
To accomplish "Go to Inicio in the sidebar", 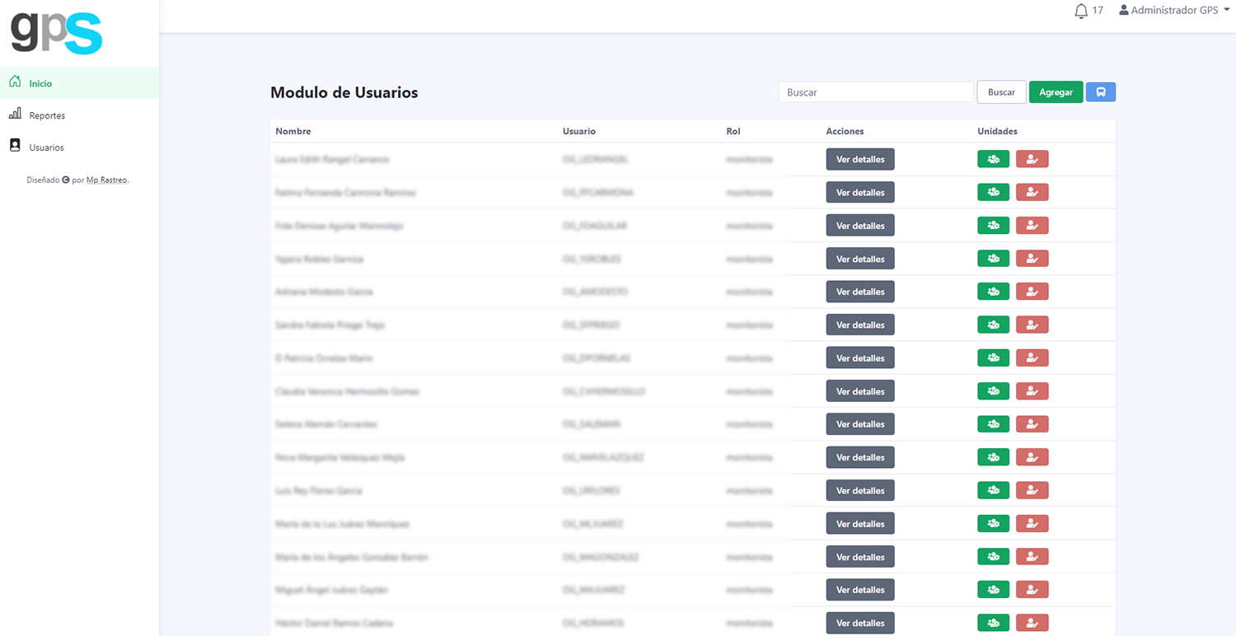I will (40, 83).
